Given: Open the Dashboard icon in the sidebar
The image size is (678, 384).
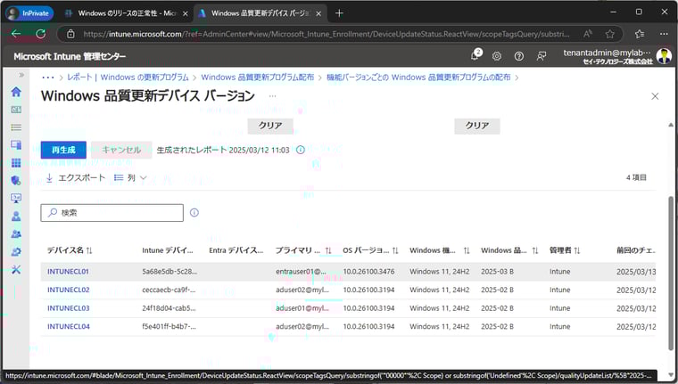Looking at the screenshot, I should click(16, 110).
